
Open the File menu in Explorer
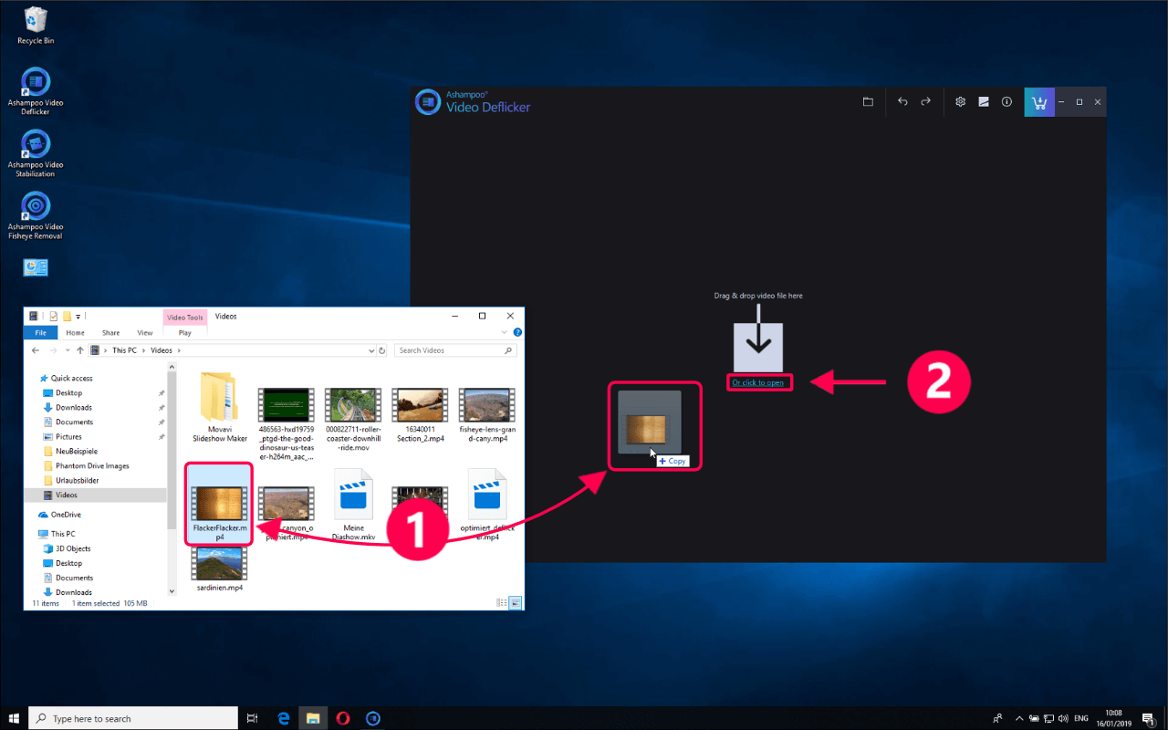[40, 333]
